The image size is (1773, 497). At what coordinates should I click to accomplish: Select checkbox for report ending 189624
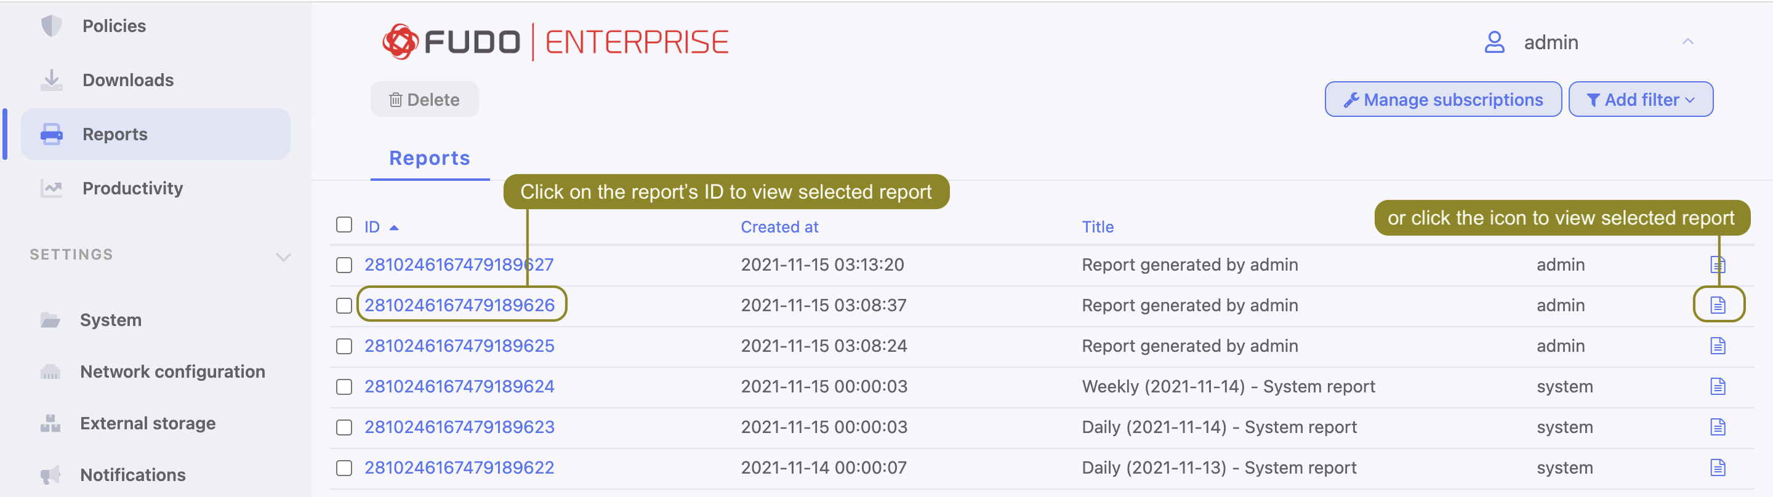click(x=344, y=387)
